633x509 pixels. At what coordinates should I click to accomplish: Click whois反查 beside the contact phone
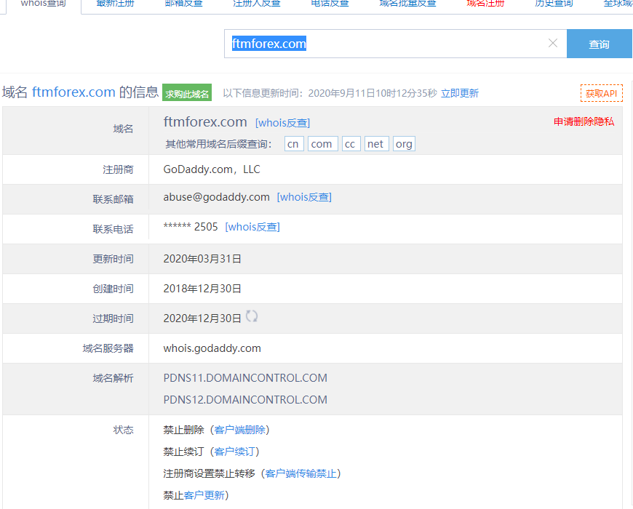252,227
